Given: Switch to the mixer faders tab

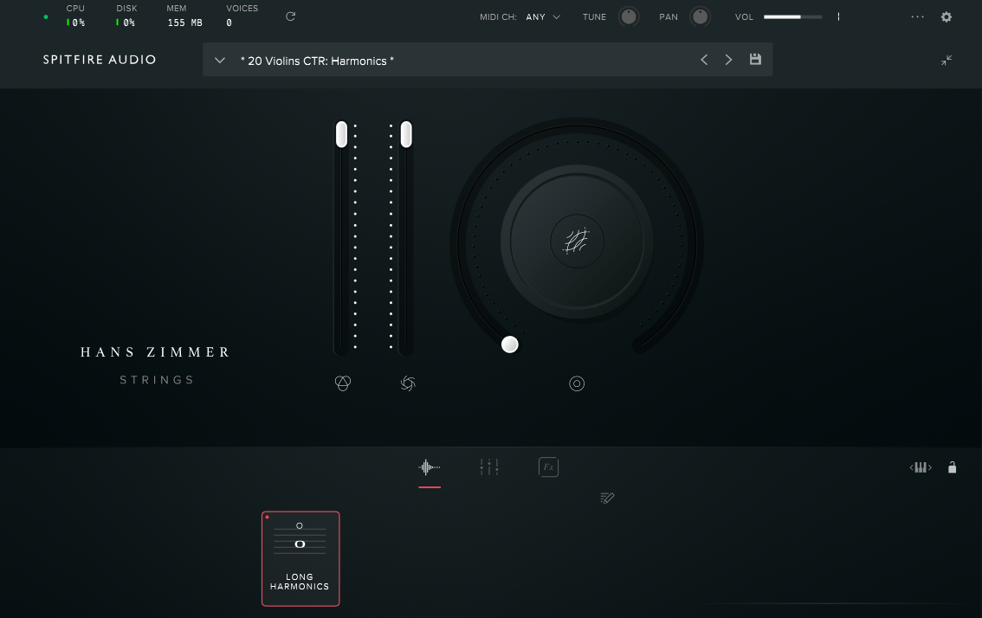Looking at the screenshot, I should click(489, 467).
